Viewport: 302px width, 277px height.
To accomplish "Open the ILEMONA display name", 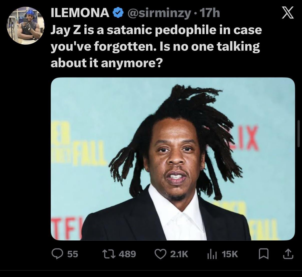I will tap(80, 13).
